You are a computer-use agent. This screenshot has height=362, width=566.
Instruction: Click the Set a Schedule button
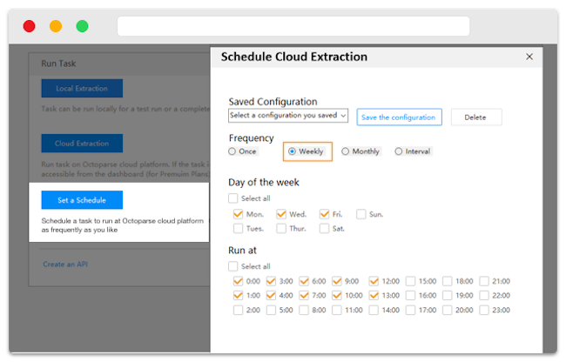pos(82,200)
